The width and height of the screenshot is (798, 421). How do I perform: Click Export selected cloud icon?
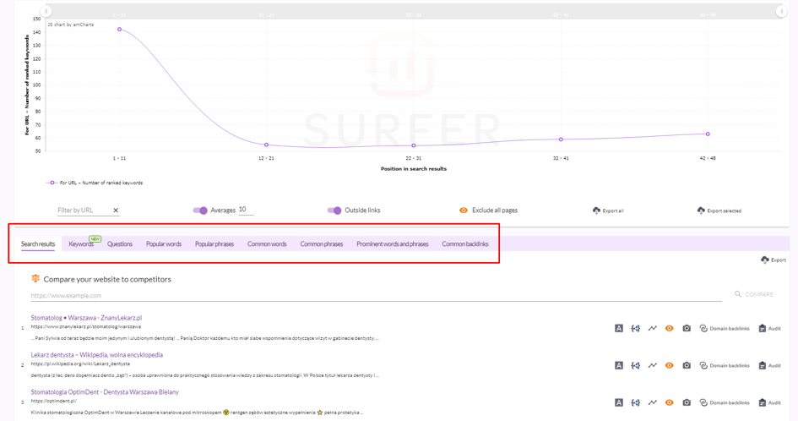701,210
